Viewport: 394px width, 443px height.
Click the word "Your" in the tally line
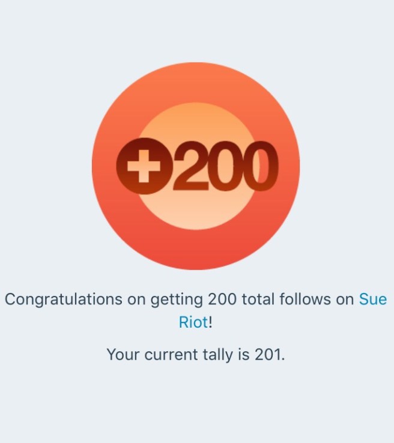pyautogui.click(x=123, y=354)
